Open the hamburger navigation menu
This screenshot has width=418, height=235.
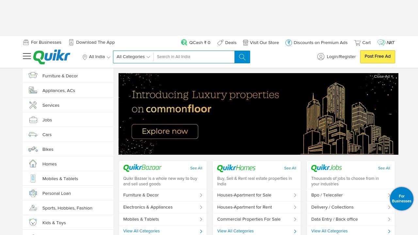point(27,56)
